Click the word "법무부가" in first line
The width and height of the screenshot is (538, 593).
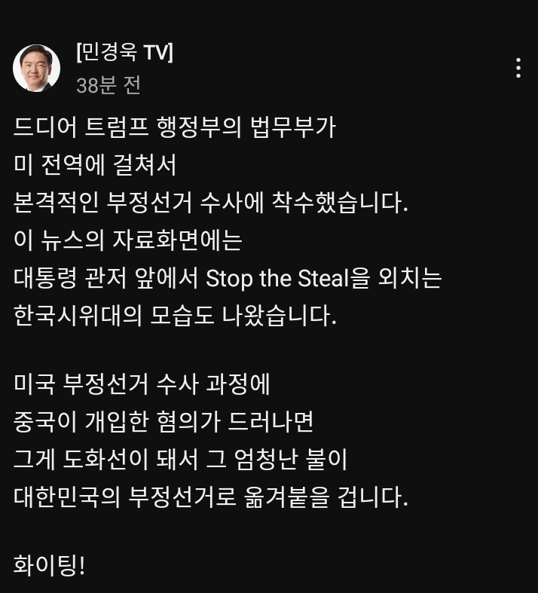(292, 127)
